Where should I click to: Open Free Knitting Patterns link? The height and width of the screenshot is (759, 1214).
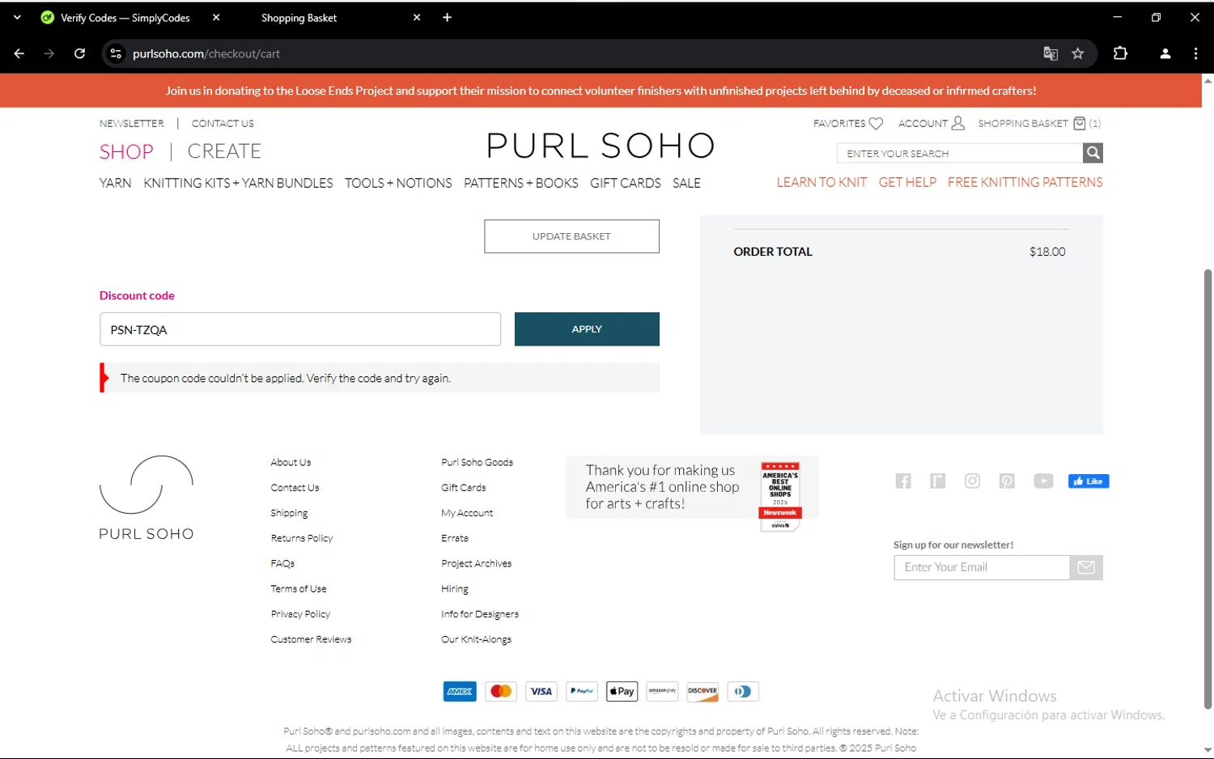1025,182
